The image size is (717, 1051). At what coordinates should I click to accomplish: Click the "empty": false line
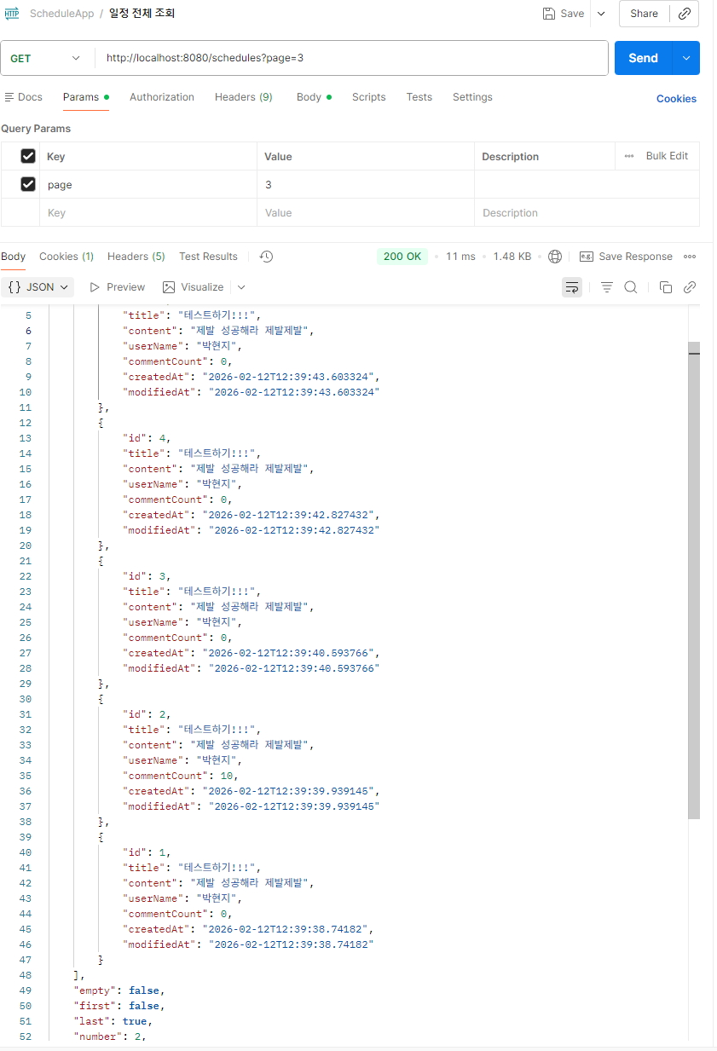[119, 990]
